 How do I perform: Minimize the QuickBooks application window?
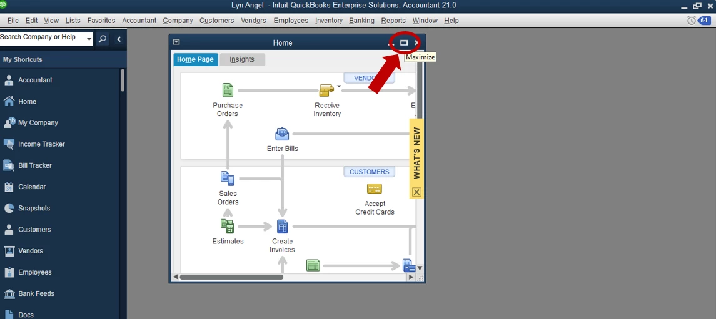click(683, 6)
